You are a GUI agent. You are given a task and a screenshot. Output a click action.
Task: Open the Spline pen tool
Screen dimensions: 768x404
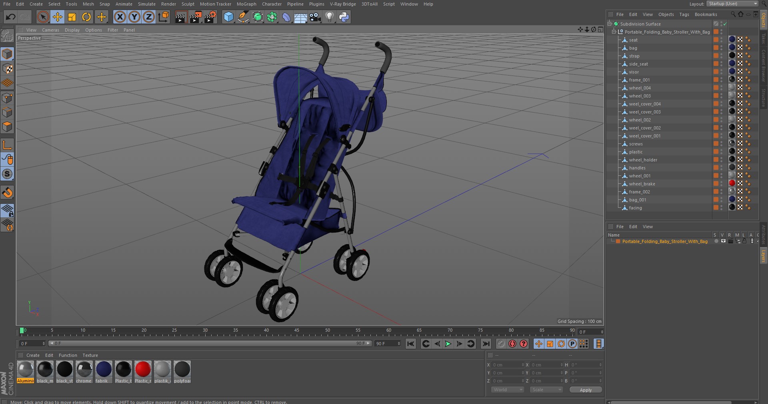(243, 17)
